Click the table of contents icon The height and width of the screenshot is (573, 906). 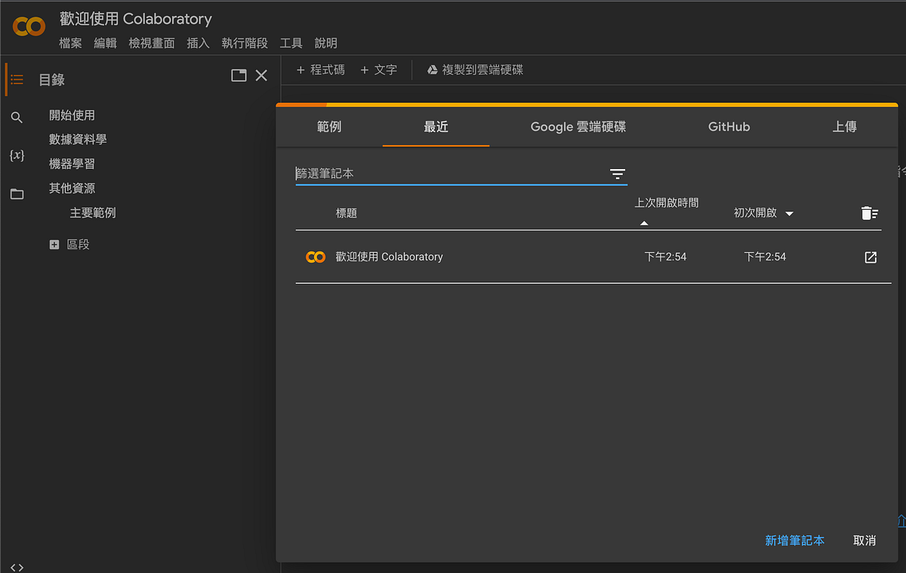[x=17, y=79]
